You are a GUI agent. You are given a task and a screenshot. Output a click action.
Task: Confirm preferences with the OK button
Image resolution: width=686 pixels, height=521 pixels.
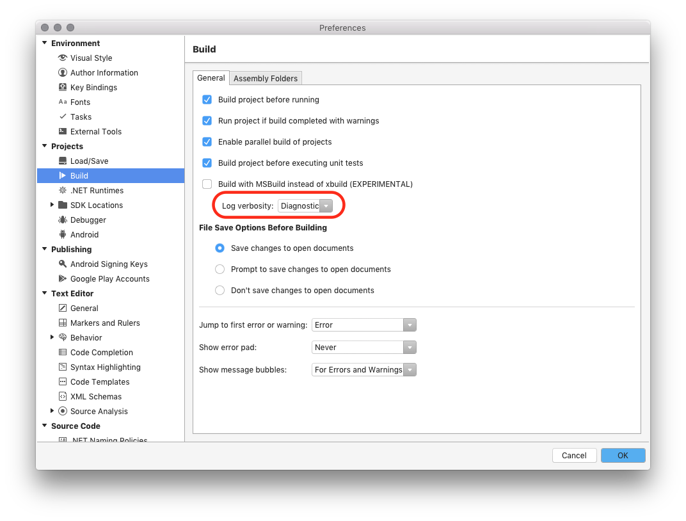[623, 455]
